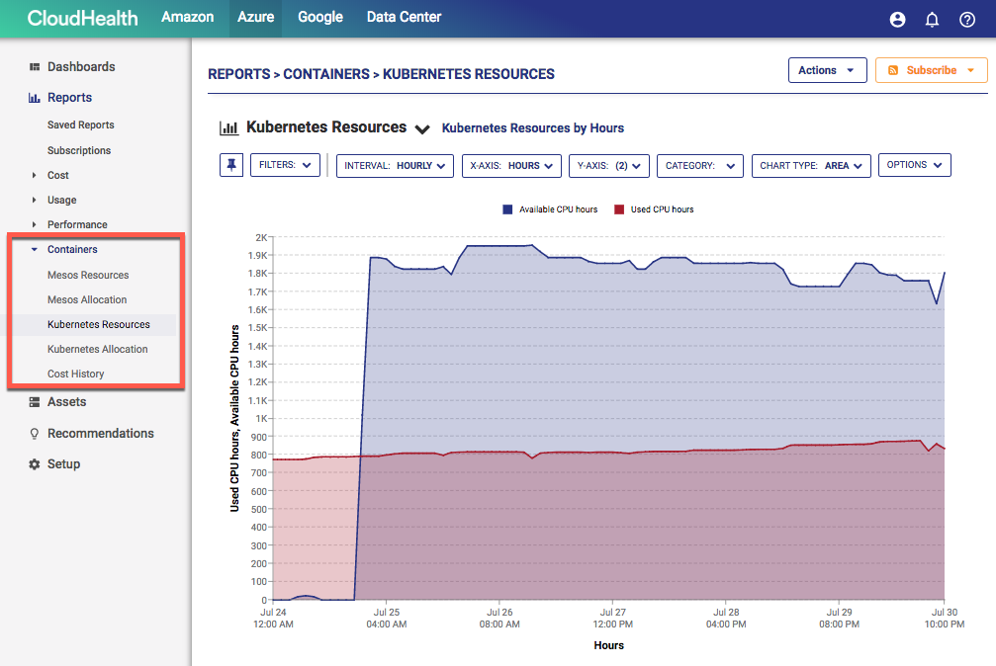This screenshot has height=666, width=996.
Task: Collapse the Containers tree arrow
Action: coord(35,250)
